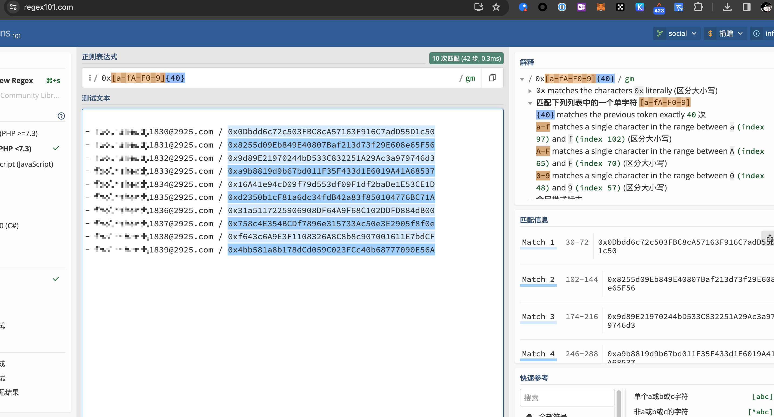Screen dimensions: 774x417
Task: Click the 搜索 quick reference search field
Action: click(566, 398)
